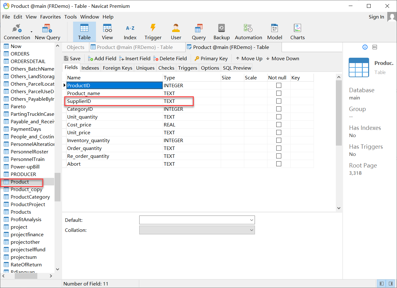Switch to the Indexes tab
397x288 pixels.
90,68
